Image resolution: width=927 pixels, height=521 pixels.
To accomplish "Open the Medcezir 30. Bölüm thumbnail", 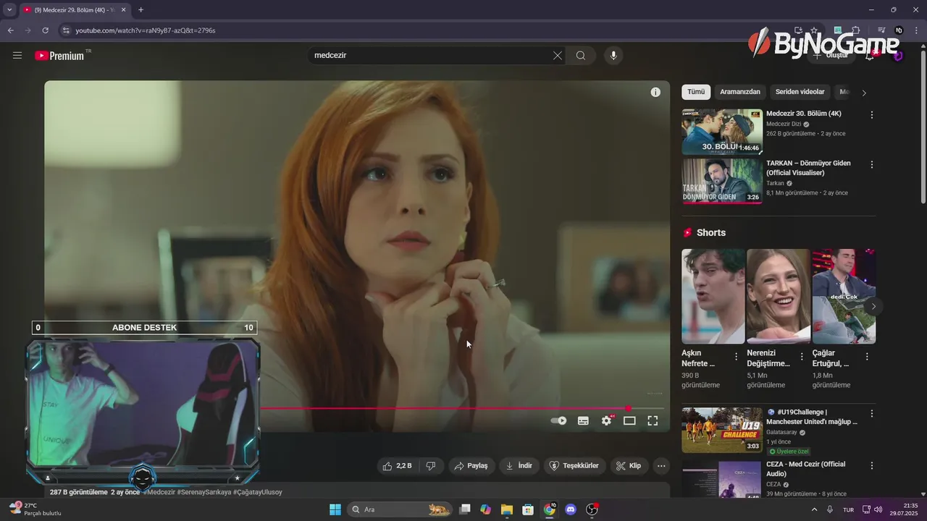I will point(722,132).
